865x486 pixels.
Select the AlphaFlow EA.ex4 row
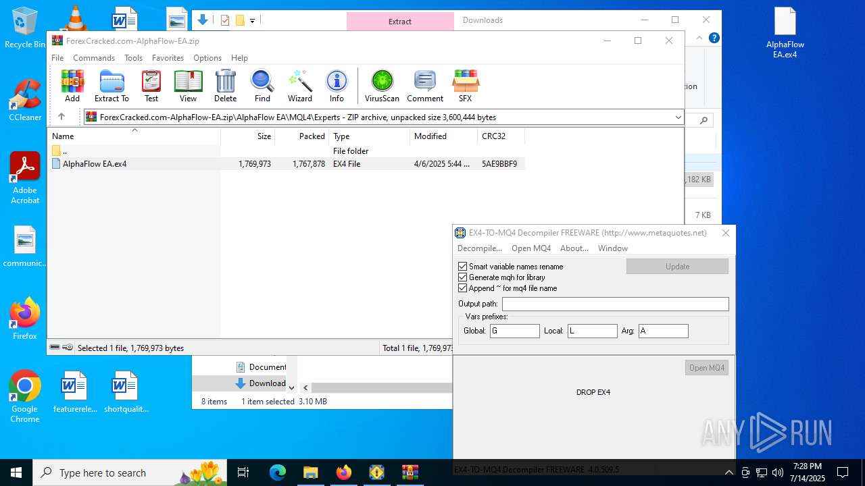click(x=287, y=164)
